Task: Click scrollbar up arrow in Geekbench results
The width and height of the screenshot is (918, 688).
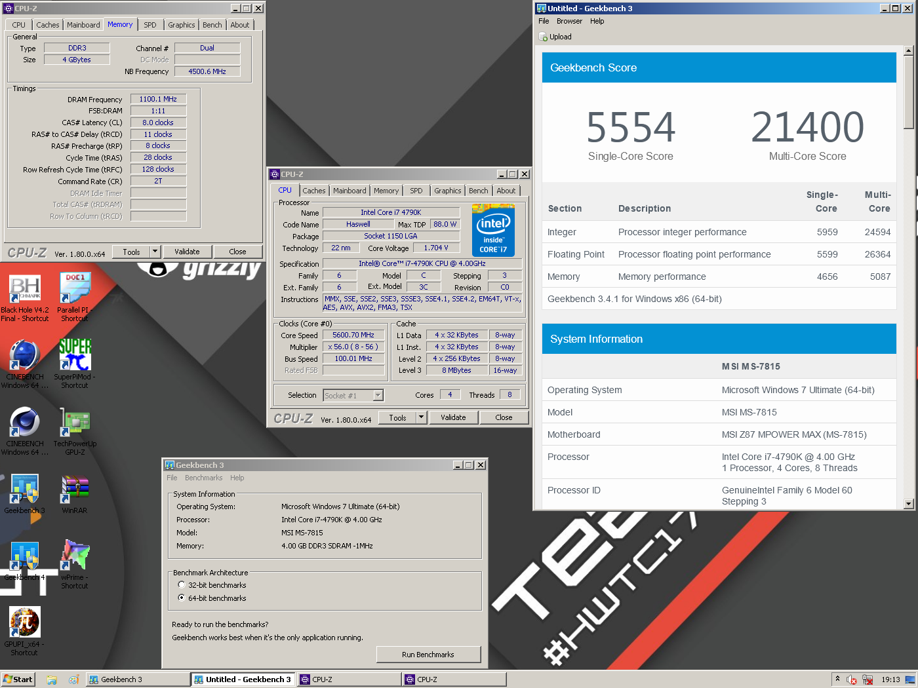Action: [908, 50]
